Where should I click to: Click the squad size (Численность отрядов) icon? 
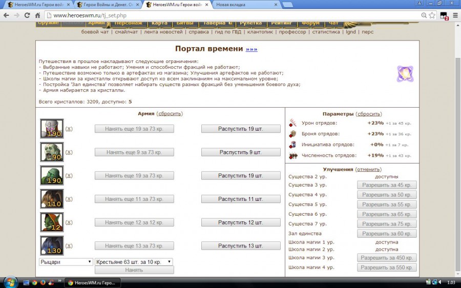coord(293,155)
